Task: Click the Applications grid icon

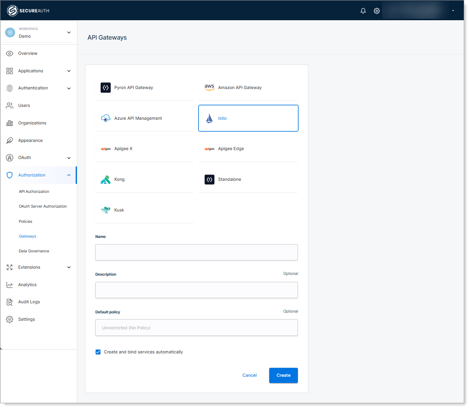Action: click(x=10, y=71)
